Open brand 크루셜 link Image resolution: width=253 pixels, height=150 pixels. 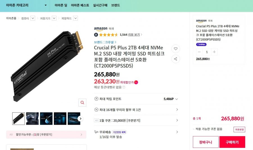click(105, 42)
